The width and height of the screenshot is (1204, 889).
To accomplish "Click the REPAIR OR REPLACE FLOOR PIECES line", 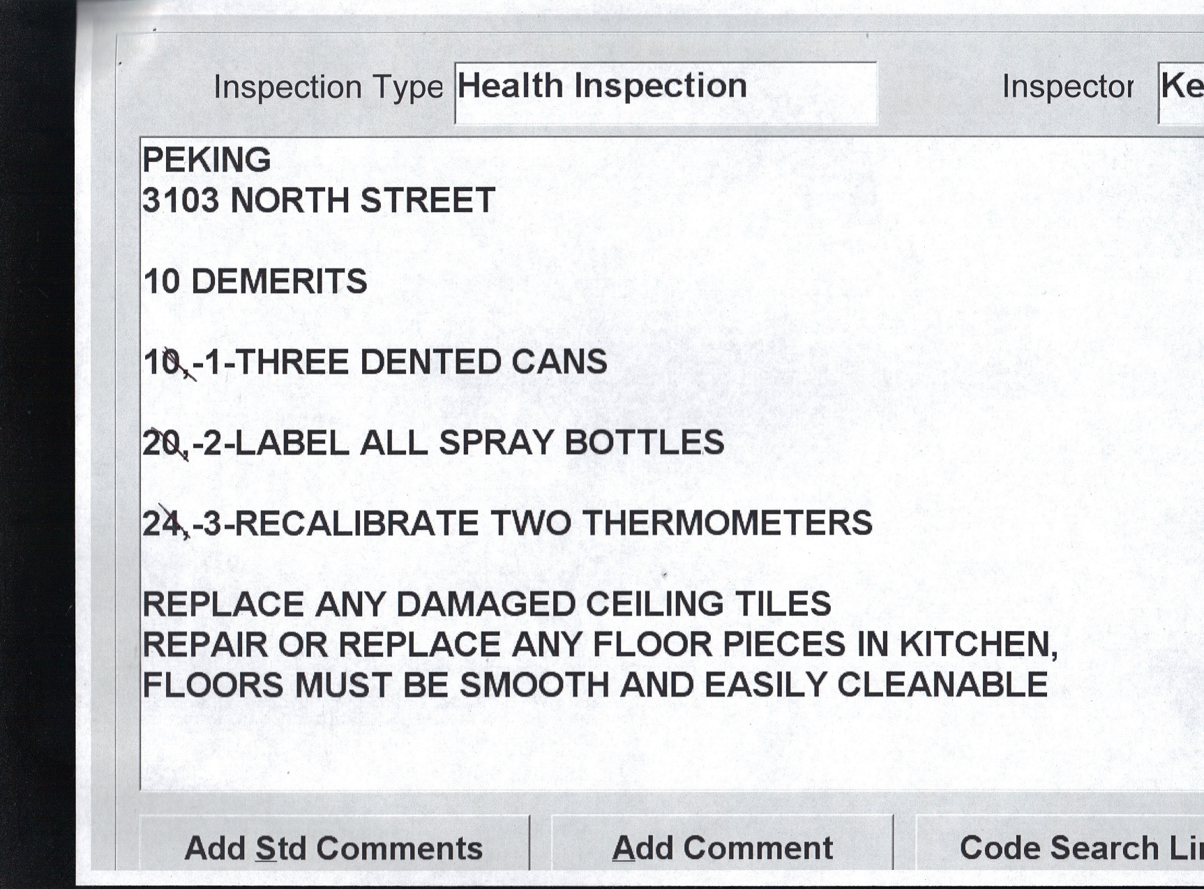I will (600, 644).
